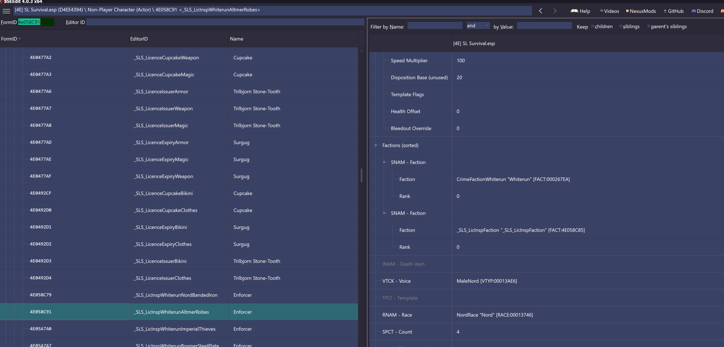The width and height of the screenshot is (724, 347).
Task: Click CrimeFactionWhiterun faction value
Action: pos(513,179)
